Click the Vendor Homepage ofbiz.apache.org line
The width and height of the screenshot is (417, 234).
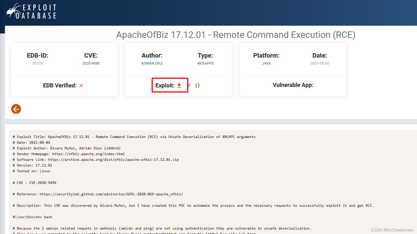click(x=69, y=154)
